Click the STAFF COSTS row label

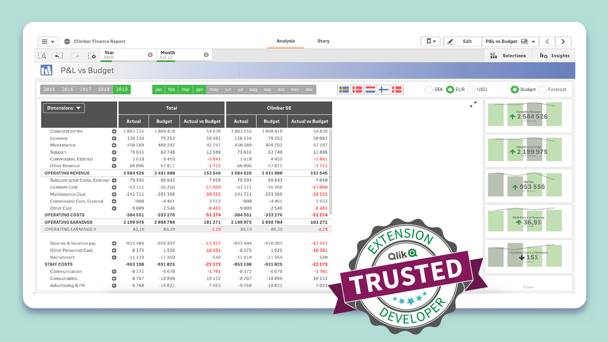pyautogui.click(x=59, y=264)
